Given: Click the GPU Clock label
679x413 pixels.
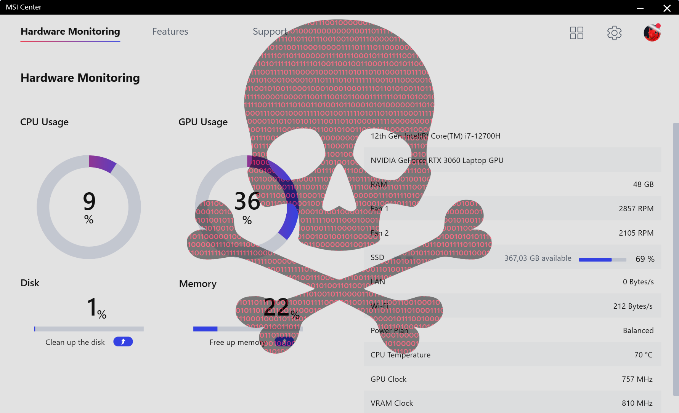Looking at the screenshot, I should [388, 380].
